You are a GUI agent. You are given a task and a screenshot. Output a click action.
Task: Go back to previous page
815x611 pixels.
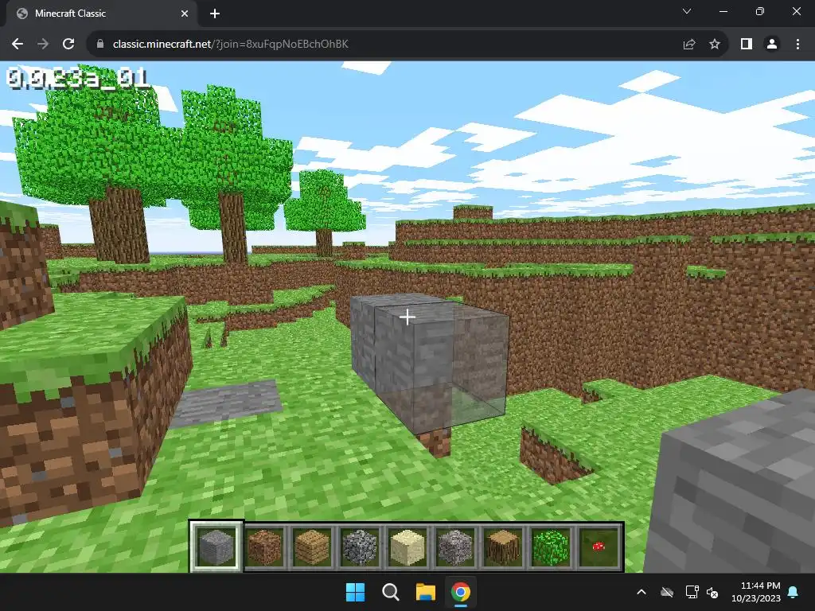click(18, 45)
